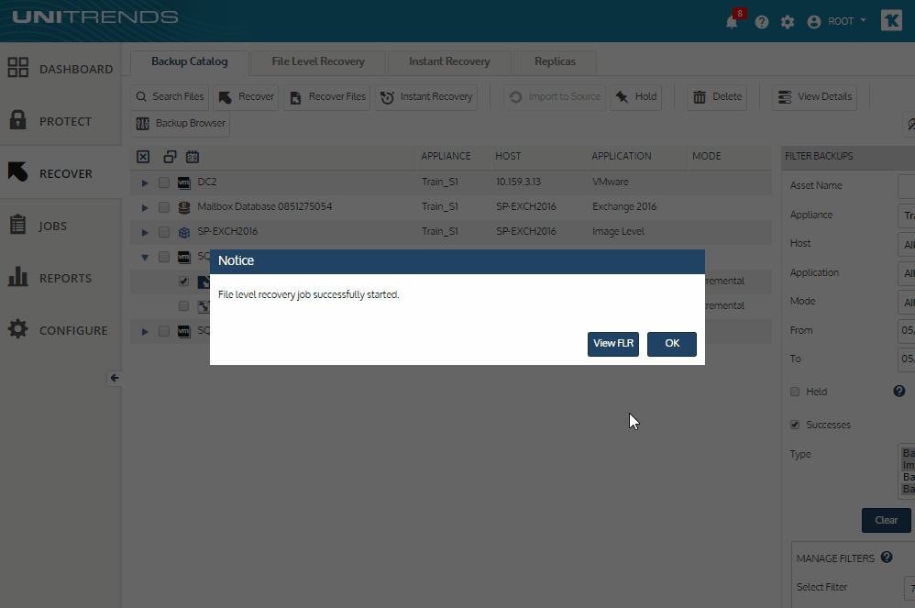
Task: Click the SP-EXCH2016 image level icon
Action: pyautogui.click(x=183, y=232)
